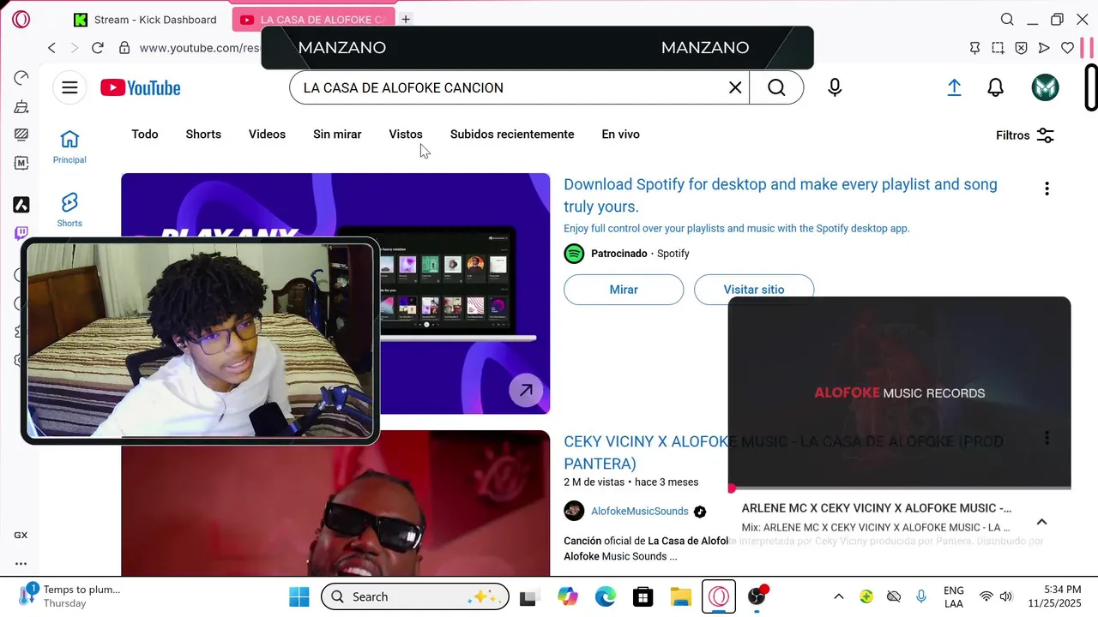Click the Visitar sitio button
The height and width of the screenshot is (617, 1098).
[x=754, y=290]
